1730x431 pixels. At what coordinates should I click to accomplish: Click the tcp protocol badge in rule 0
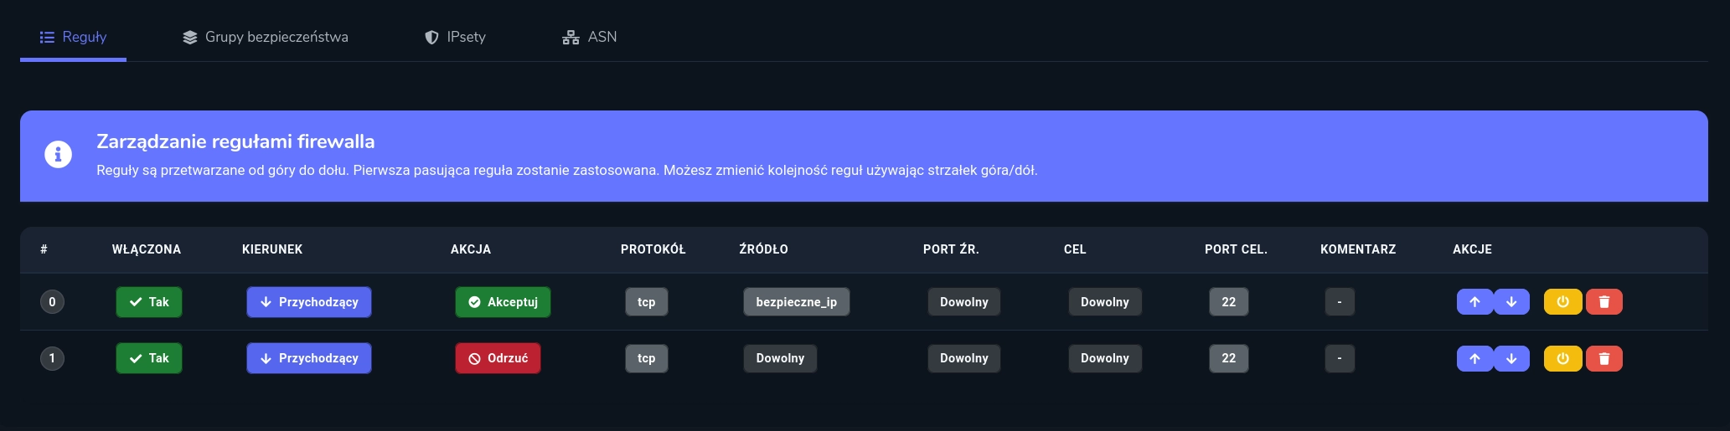click(646, 302)
